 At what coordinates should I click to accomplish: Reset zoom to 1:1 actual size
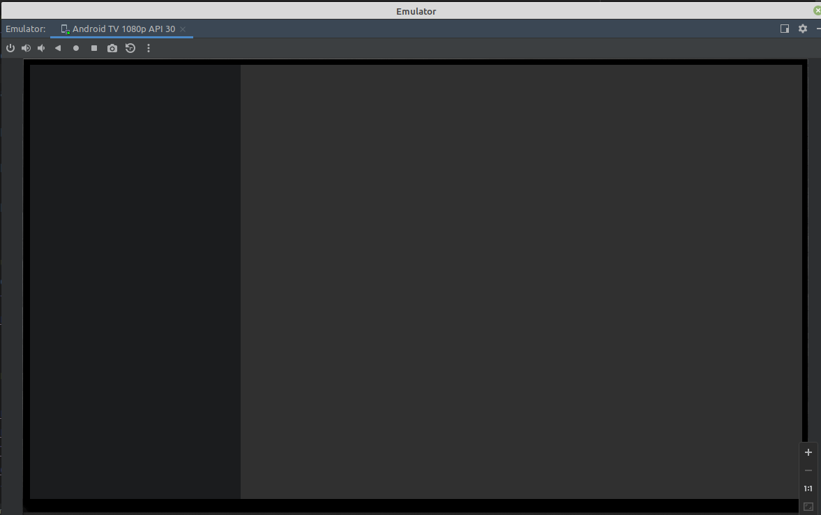pos(808,489)
